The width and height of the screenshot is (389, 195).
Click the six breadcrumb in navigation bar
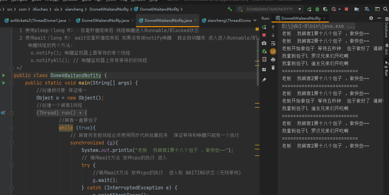pos(57,9)
